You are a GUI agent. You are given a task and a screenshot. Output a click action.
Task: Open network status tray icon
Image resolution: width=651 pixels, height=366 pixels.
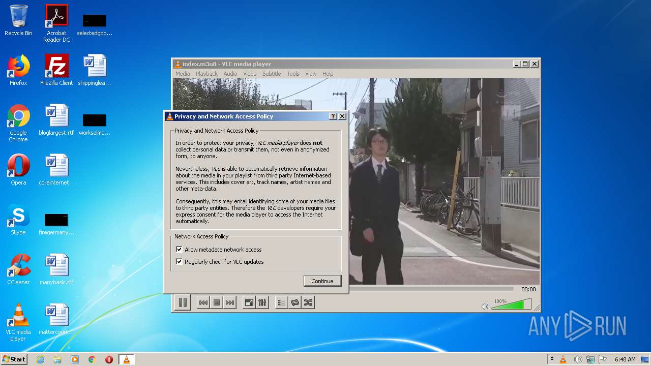click(590, 359)
